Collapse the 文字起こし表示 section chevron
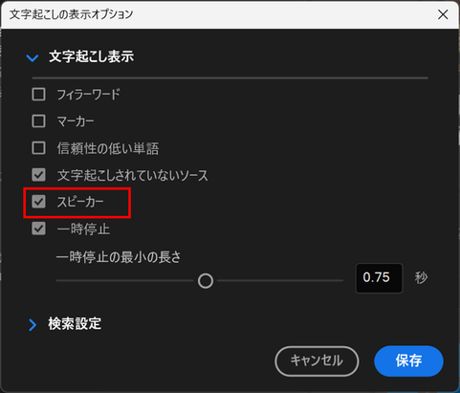 [x=33, y=58]
